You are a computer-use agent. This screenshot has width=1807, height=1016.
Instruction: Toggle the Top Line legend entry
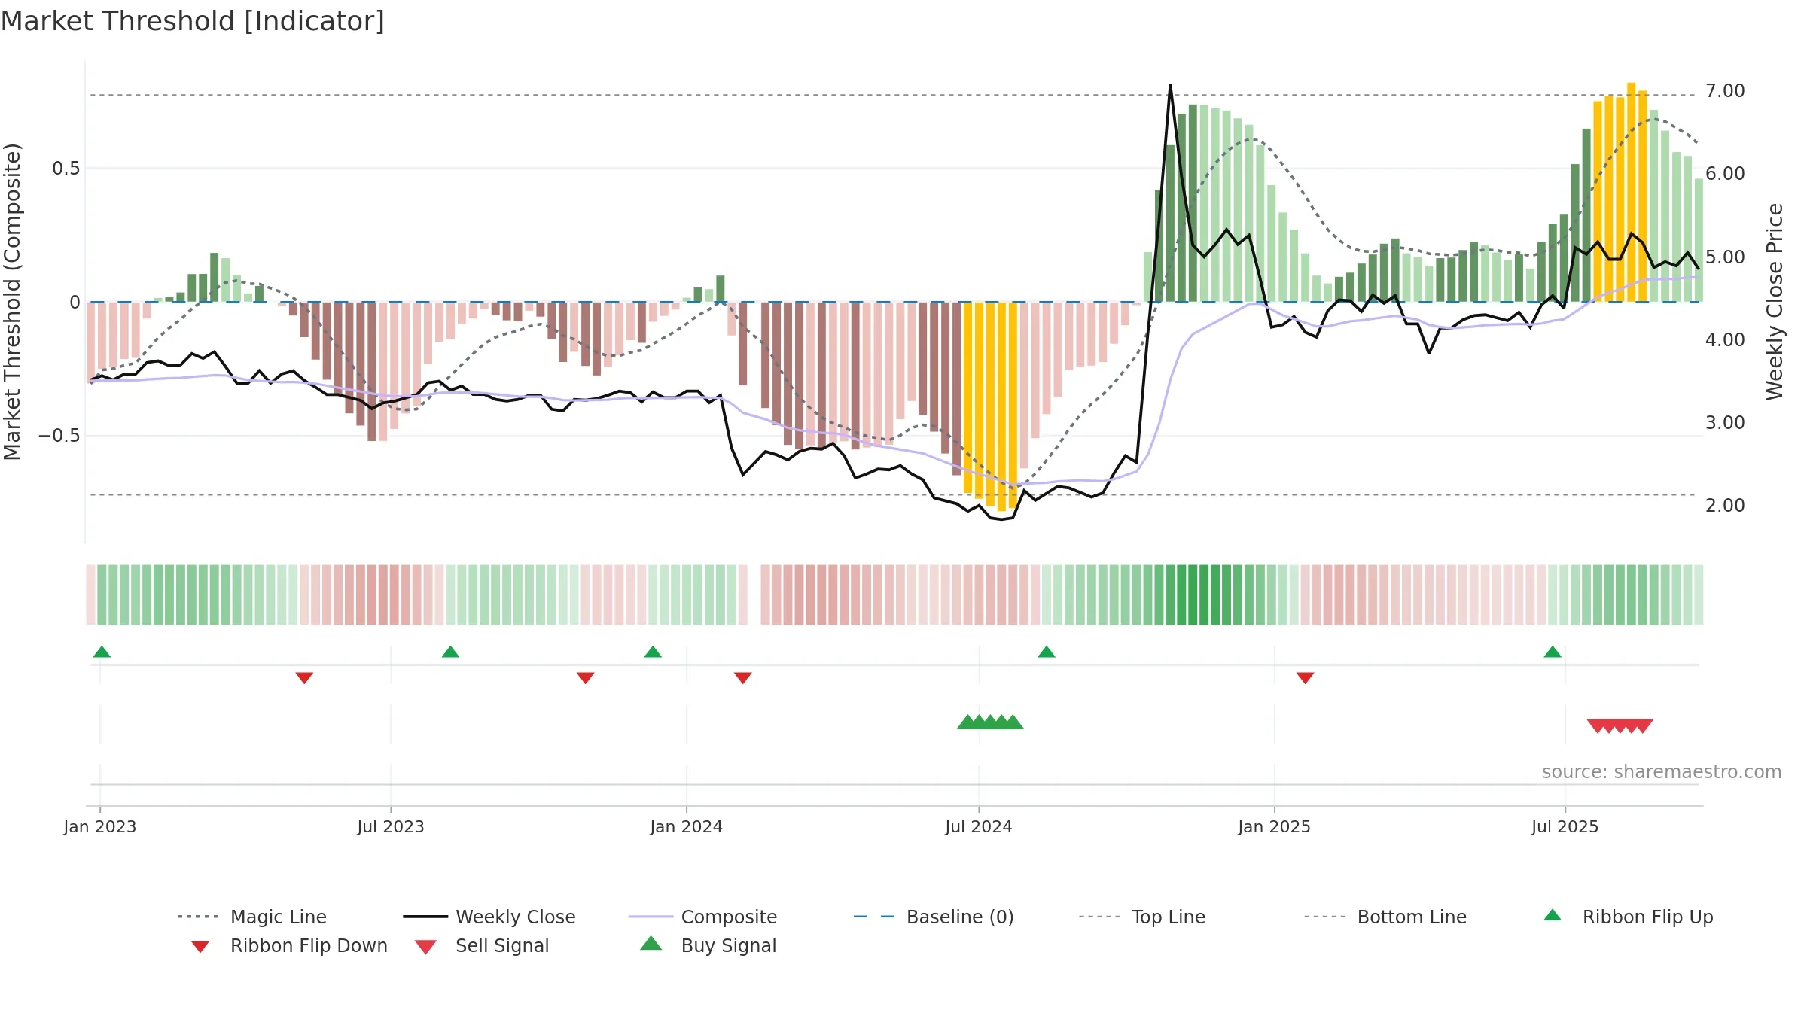[x=1141, y=917]
